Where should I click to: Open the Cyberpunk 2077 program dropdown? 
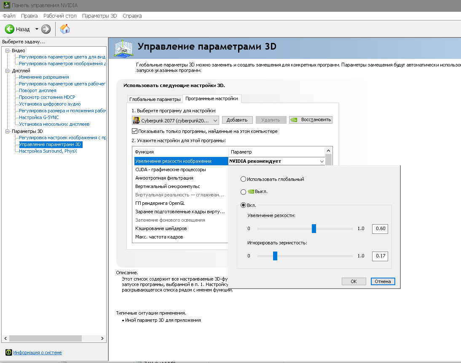click(x=176, y=120)
